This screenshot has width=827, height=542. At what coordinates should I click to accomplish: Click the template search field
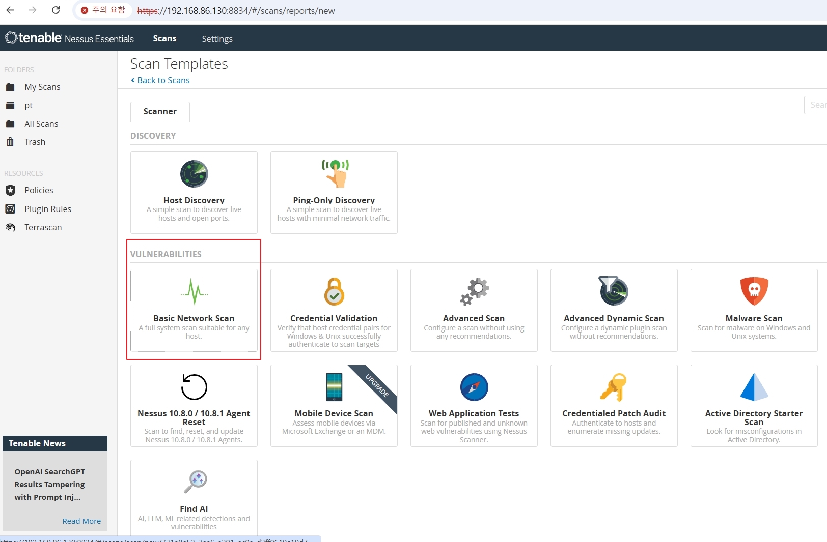pyautogui.click(x=815, y=105)
